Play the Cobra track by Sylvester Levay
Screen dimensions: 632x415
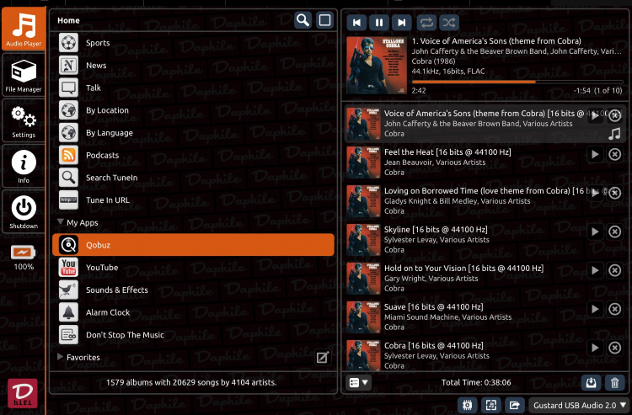pos(595,348)
